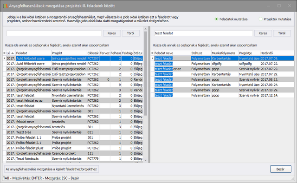Image resolution: width=297 pixels, height=183 pixels.
Task: Select Projektek mutatása radio button
Action: click(x=261, y=19)
